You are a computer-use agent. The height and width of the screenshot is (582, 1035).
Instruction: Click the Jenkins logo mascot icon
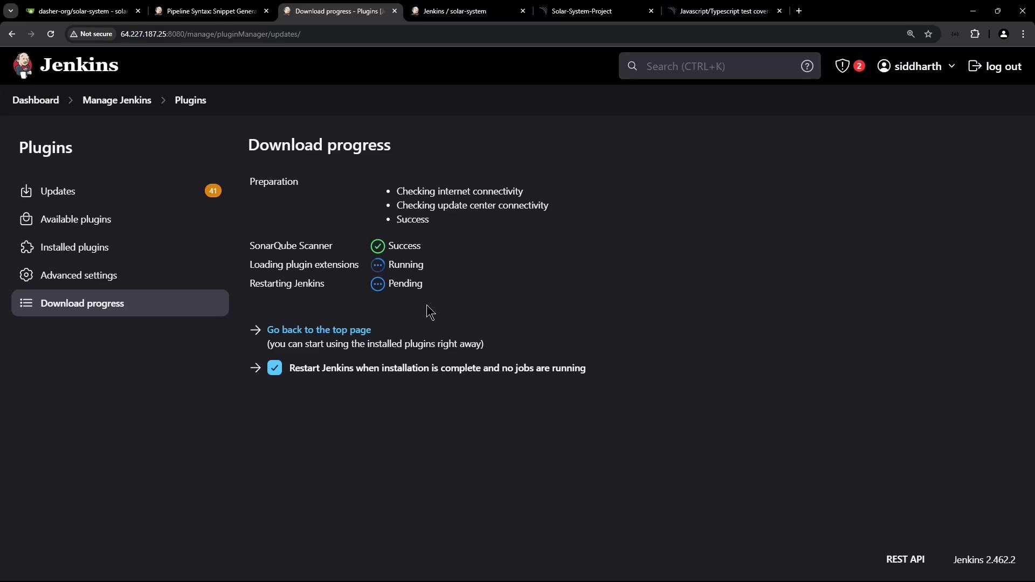tap(23, 66)
